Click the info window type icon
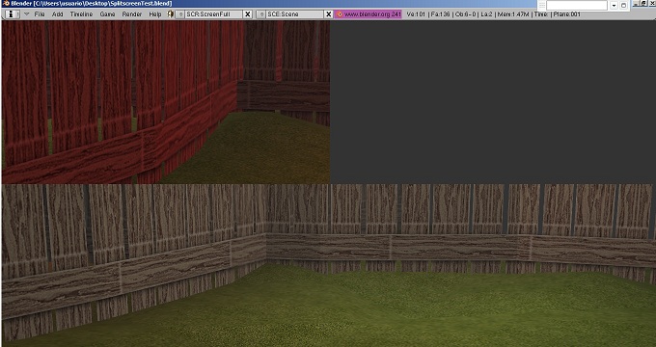The width and height of the screenshot is (656, 347). 12,13
